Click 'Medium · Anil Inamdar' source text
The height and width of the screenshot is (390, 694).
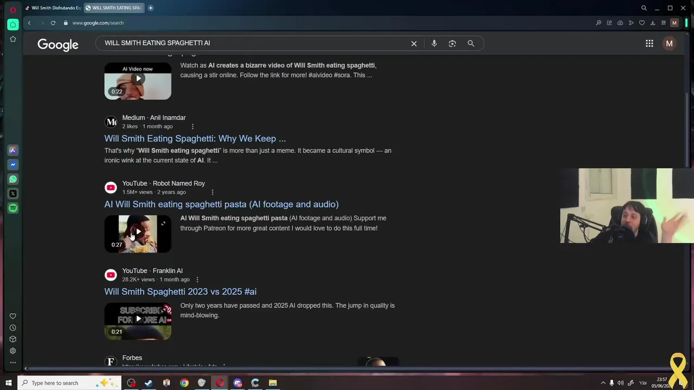(x=154, y=118)
